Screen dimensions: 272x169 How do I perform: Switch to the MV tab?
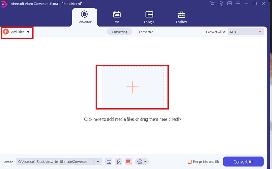(x=117, y=17)
